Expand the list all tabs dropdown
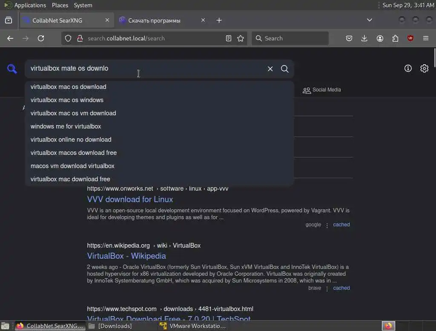436x331 pixels. [370, 20]
